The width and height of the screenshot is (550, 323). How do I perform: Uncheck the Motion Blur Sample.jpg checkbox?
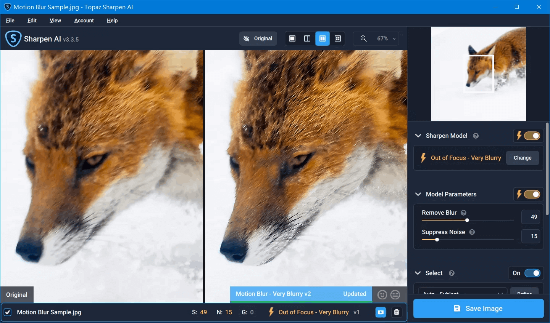coord(8,312)
